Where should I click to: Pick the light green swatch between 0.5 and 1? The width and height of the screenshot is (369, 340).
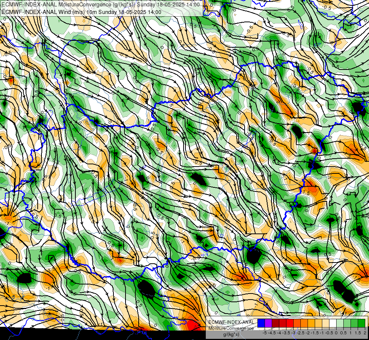pos(347,323)
